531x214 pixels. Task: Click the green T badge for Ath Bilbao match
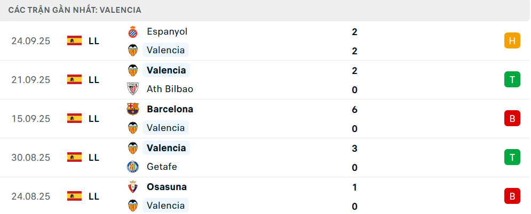pos(512,79)
